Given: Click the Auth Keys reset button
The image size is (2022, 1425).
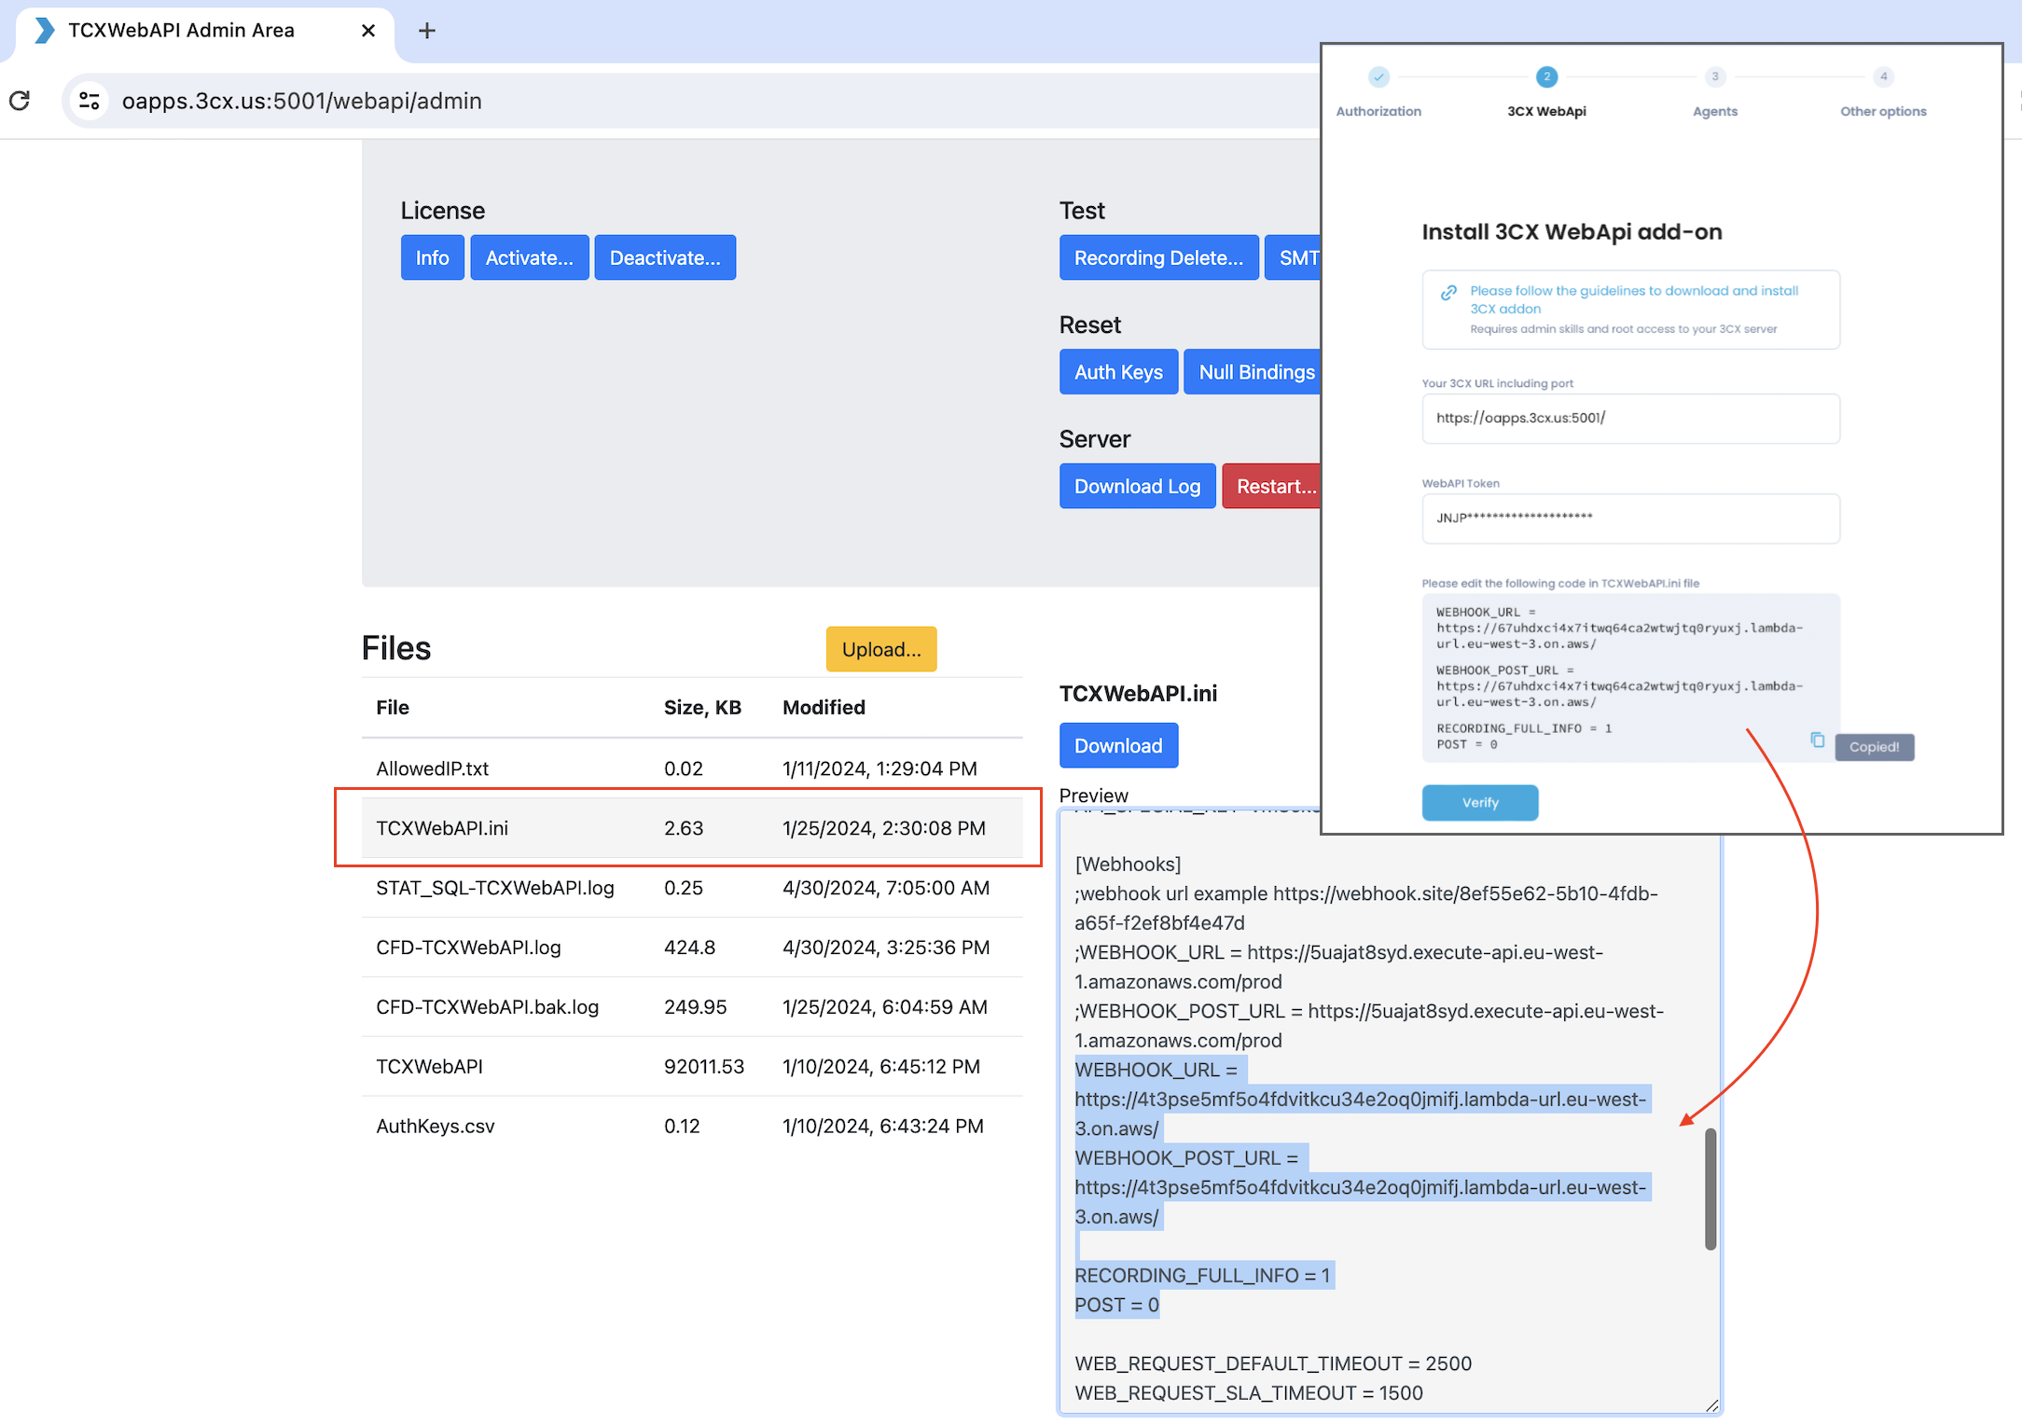Looking at the screenshot, I should tap(1118, 372).
